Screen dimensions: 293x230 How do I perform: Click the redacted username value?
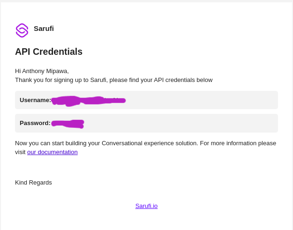[88, 101]
